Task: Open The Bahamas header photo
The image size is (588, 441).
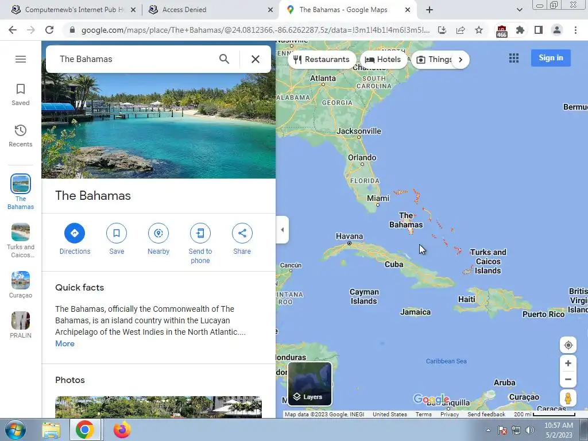Action: 158,126
